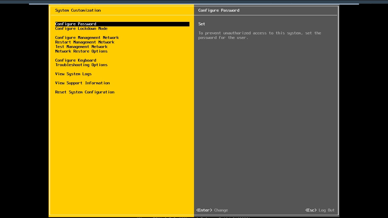This screenshot has height=218, width=388.
Task: Choose View System Logs
Action: coord(73,74)
